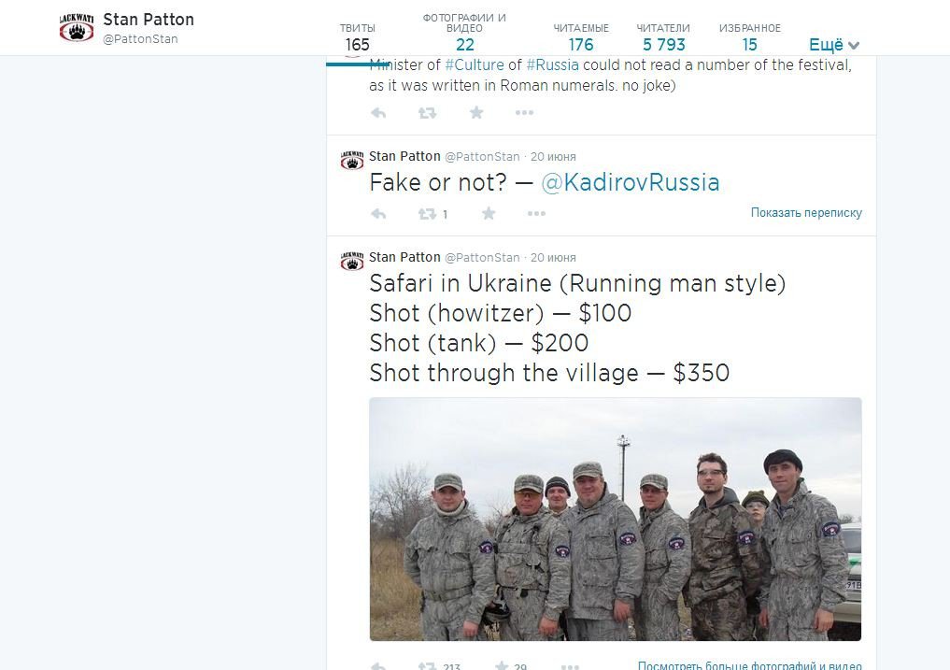Image resolution: width=950 pixels, height=670 pixels.
Task: Open the @KadirovRussia mention link
Action: pyautogui.click(x=631, y=182)
